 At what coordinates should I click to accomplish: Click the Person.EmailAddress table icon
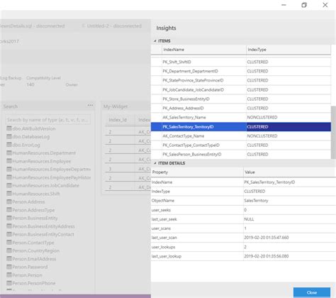(x=9, y=259)
